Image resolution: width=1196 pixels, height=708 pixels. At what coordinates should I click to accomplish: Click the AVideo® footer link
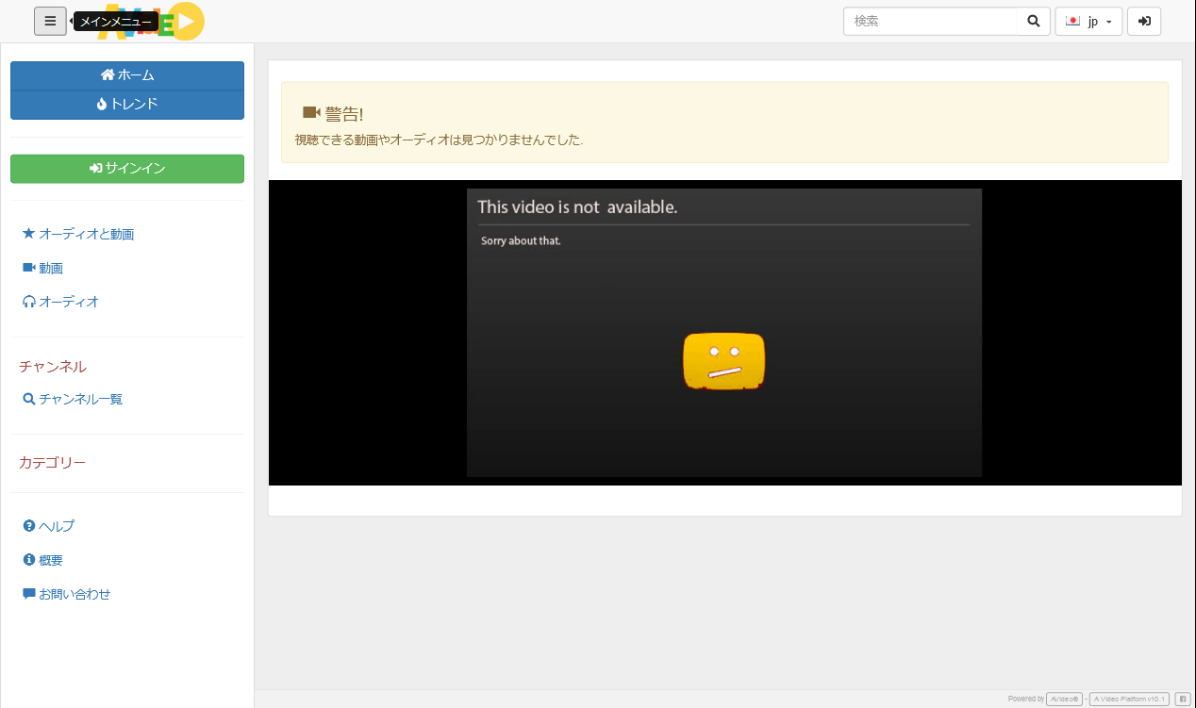(1064, 699)
